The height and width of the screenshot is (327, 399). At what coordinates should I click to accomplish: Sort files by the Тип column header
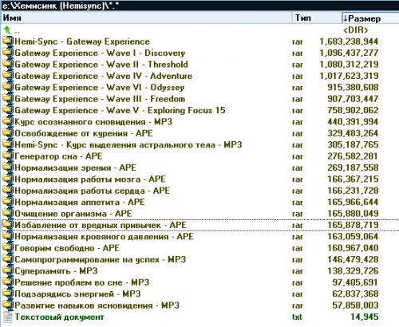click(x=317, y=18)
